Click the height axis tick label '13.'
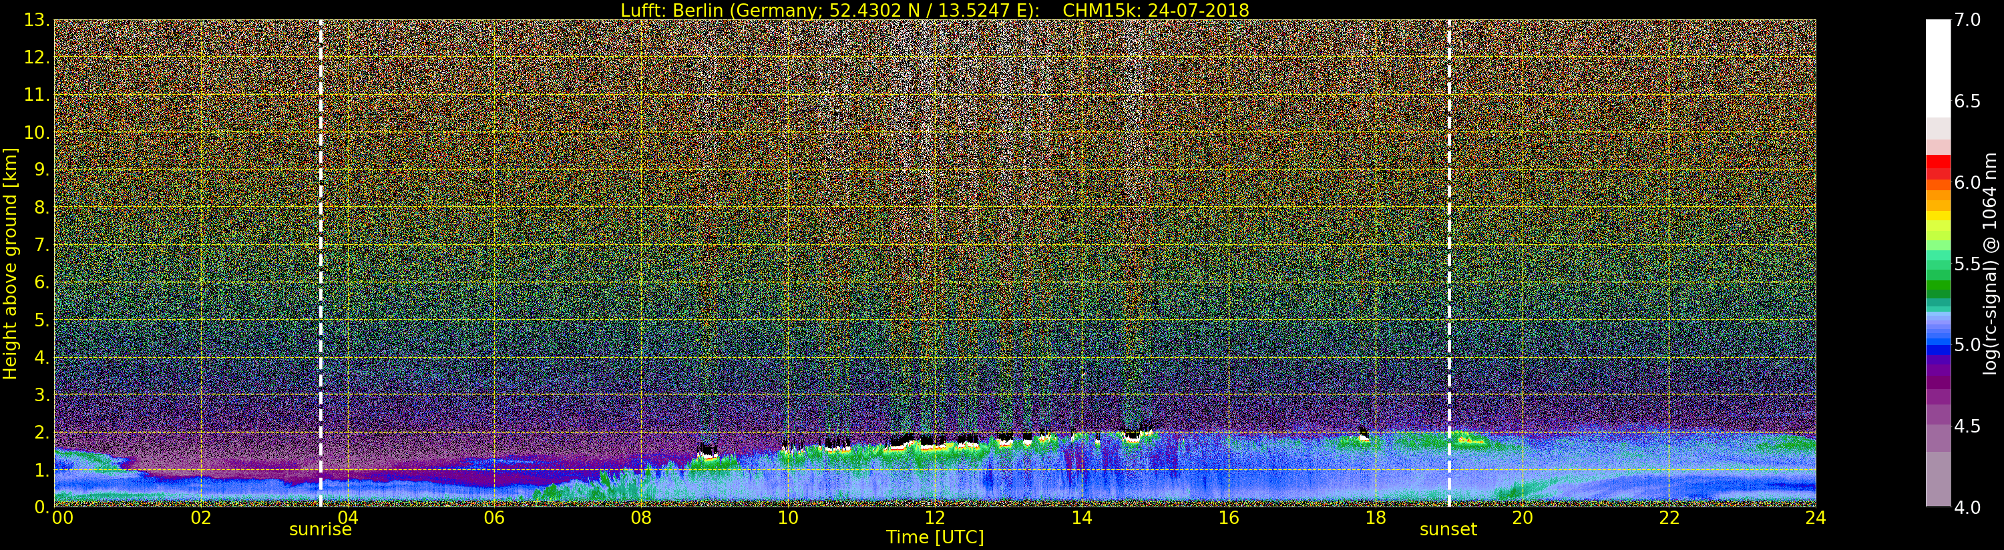This screenshot has height=550, width=2004. click(37, 20)
